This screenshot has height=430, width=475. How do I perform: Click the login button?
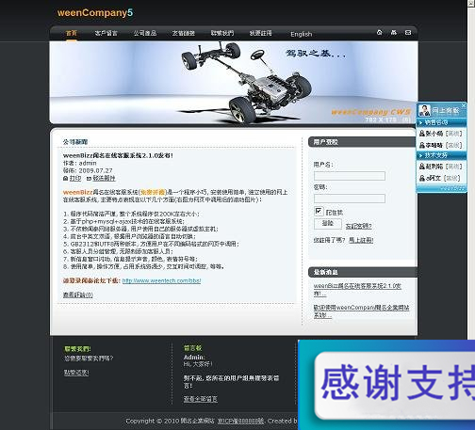(328, 224)
